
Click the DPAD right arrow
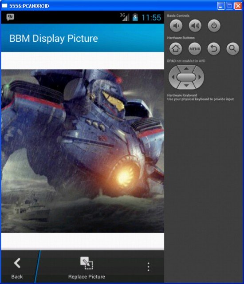click(200, 77)
